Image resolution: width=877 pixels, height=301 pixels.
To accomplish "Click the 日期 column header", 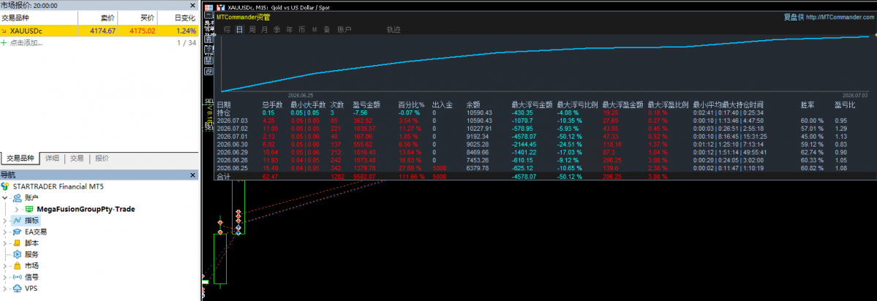I will pos(224,104).
